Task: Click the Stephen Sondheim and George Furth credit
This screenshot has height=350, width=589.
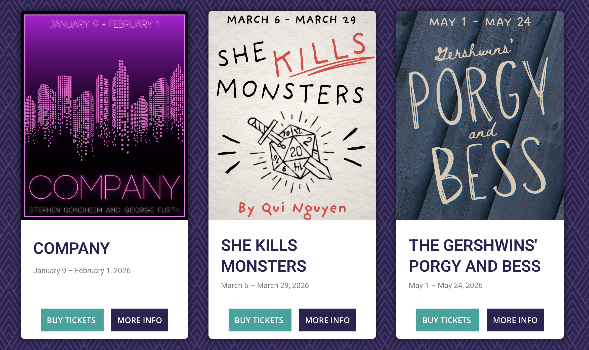Action: tap(104, 210)
